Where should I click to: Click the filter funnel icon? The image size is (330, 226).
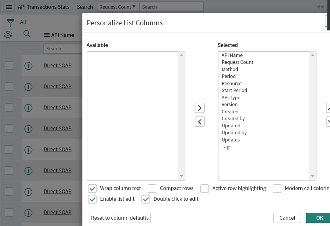tap(10, 23)
